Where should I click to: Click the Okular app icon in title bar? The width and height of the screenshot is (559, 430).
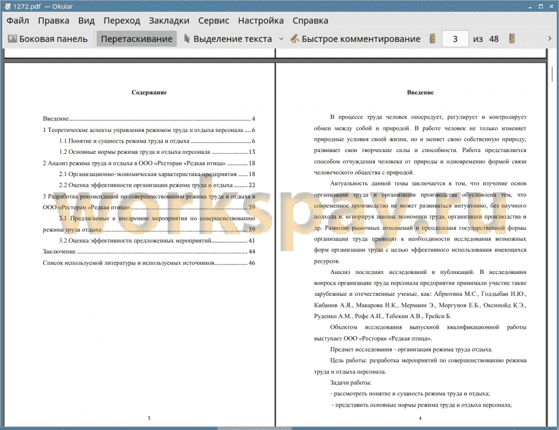click(x=7, y=6)
